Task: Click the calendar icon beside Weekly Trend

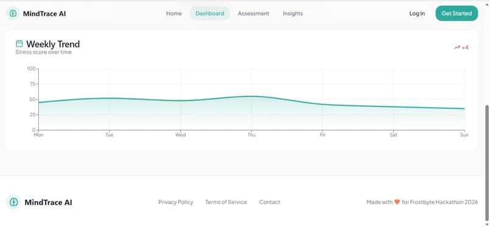Action: [x=19, y=43]
